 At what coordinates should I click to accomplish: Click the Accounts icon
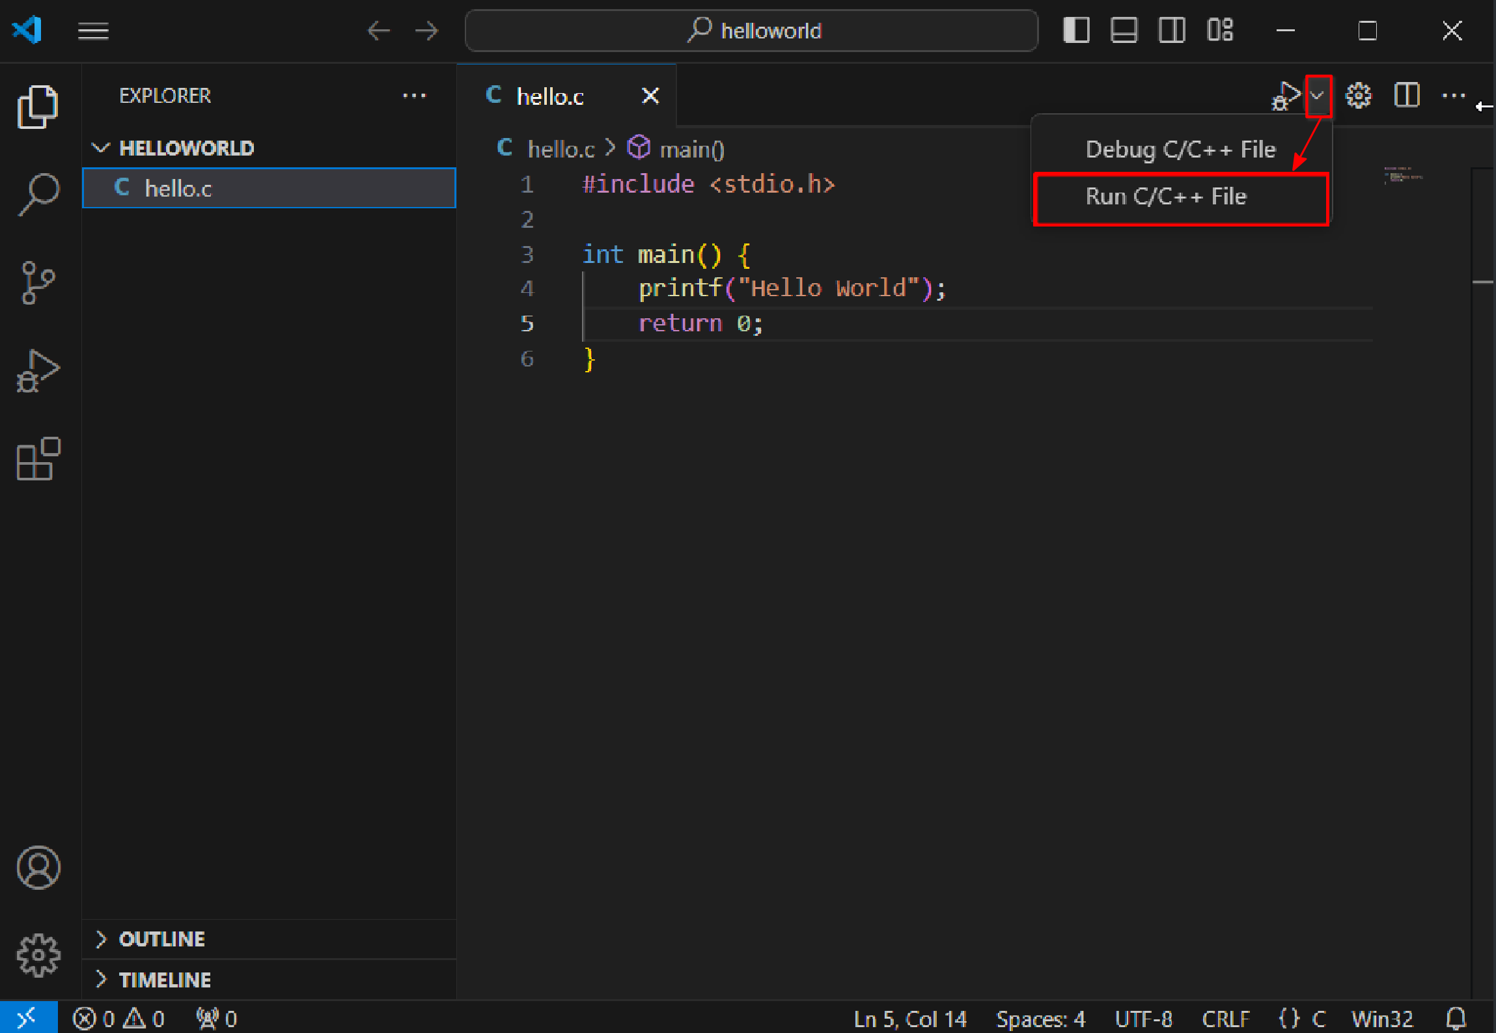coord(38,868)
